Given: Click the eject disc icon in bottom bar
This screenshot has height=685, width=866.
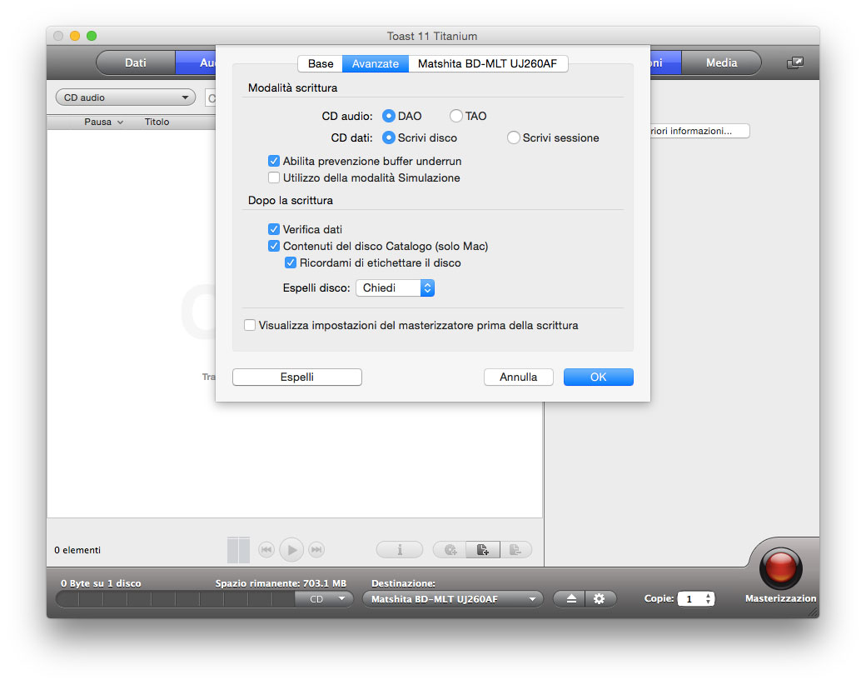Looking at the screenshot, I should click(571, 599).
